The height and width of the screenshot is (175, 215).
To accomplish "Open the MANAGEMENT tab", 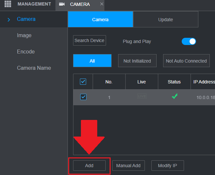I will pos(34,4).
